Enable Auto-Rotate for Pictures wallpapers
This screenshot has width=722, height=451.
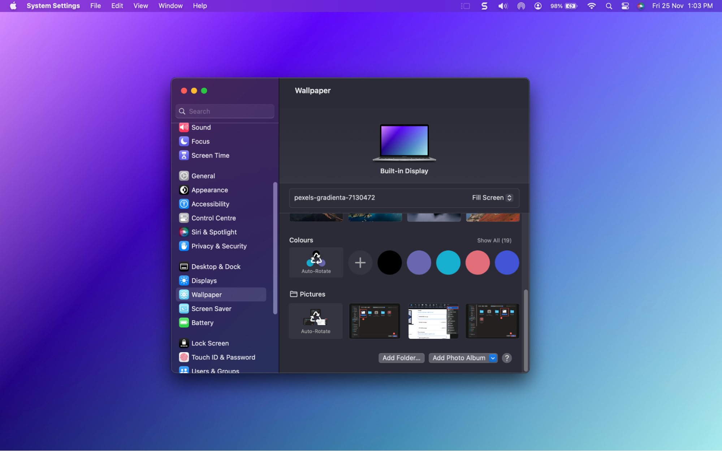pyautogui.click(x=315, y=321)
